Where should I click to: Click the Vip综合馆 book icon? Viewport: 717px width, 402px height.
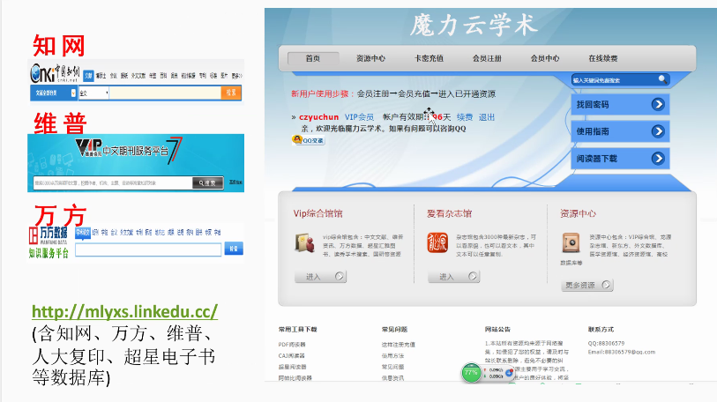point(304,242)
